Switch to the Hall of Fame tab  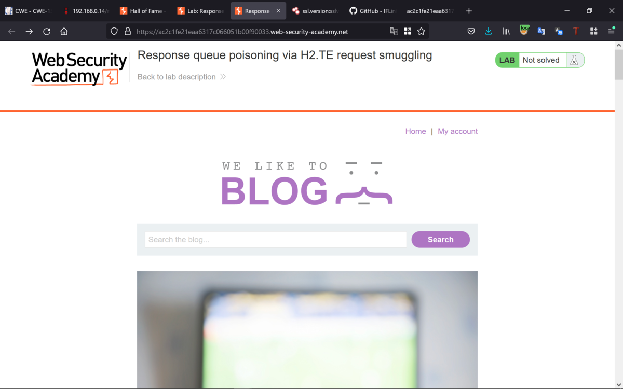[142, 11]
